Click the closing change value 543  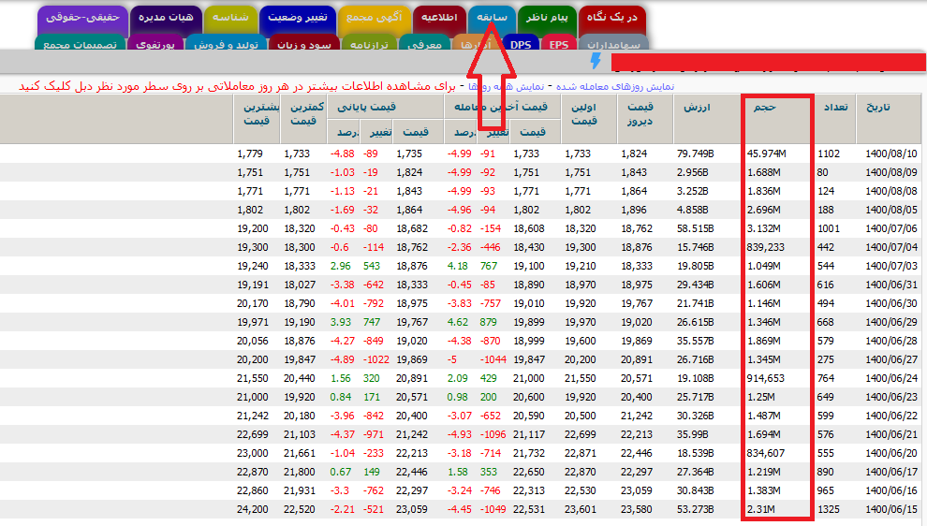coord(372,266)
